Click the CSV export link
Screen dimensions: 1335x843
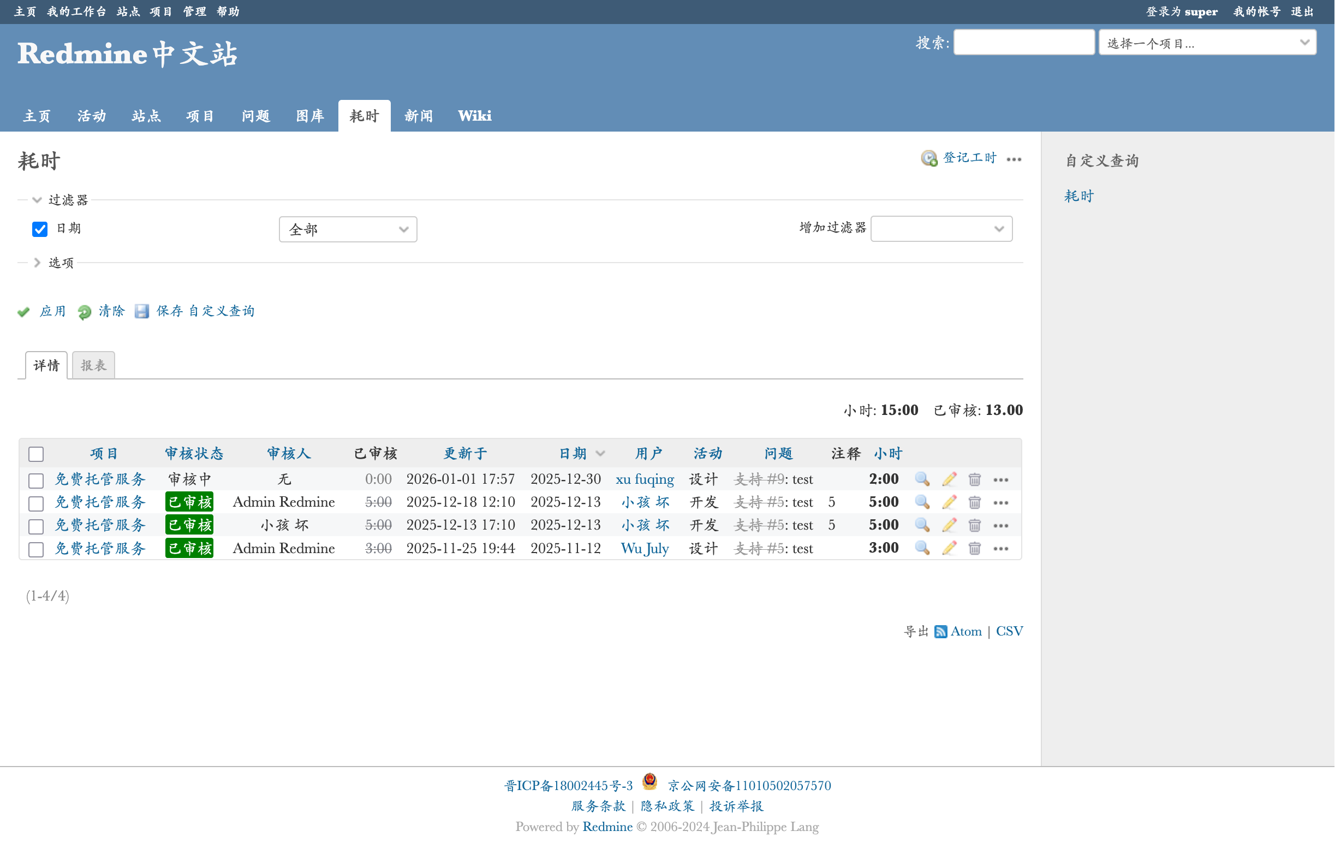point(1009,631)
